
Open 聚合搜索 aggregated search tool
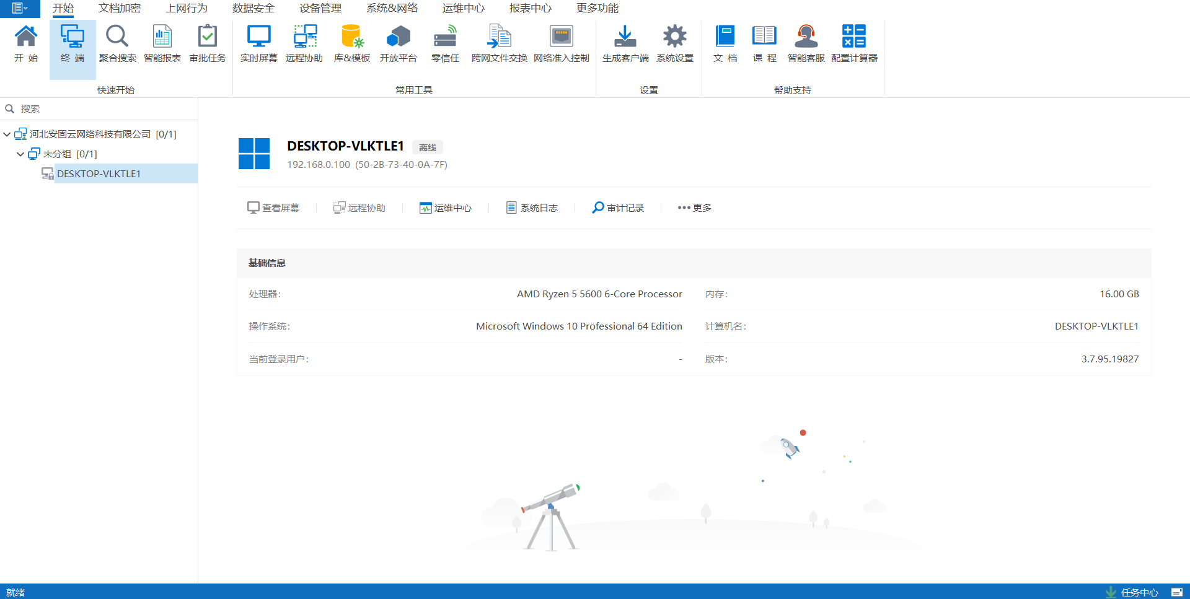click(x=117, y=44)
